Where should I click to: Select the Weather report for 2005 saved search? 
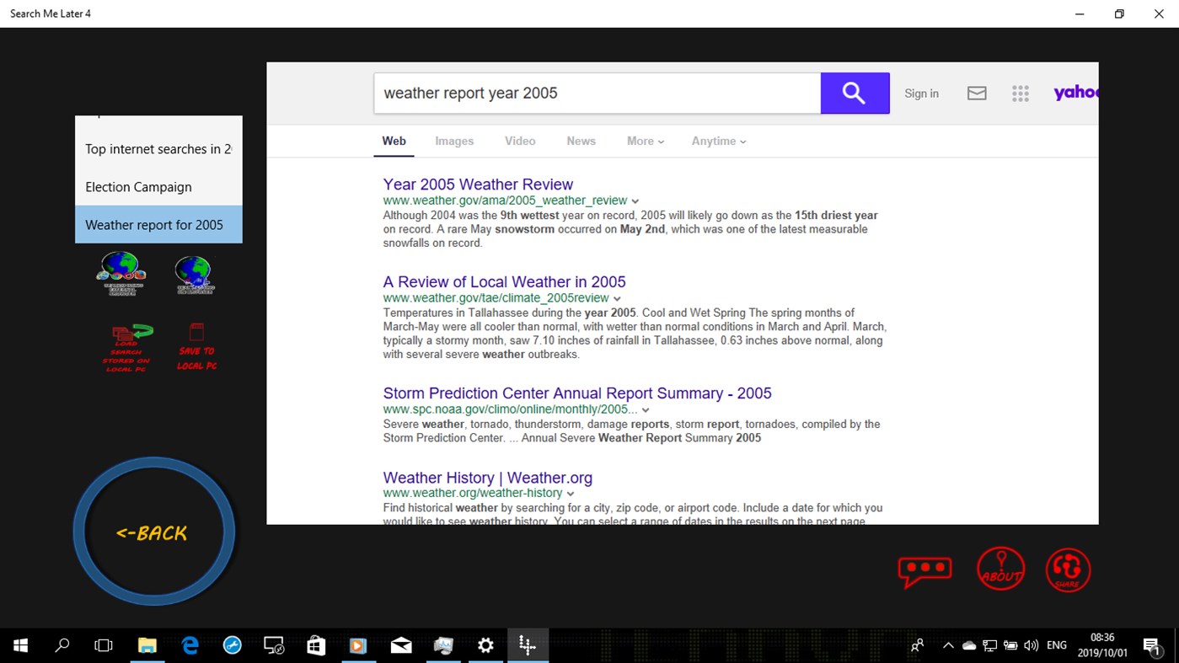pos(153,224)
